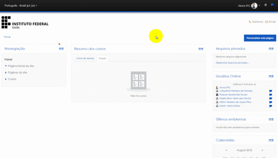Open the bold Painel item in Navegação

click(x=8, y=59)
